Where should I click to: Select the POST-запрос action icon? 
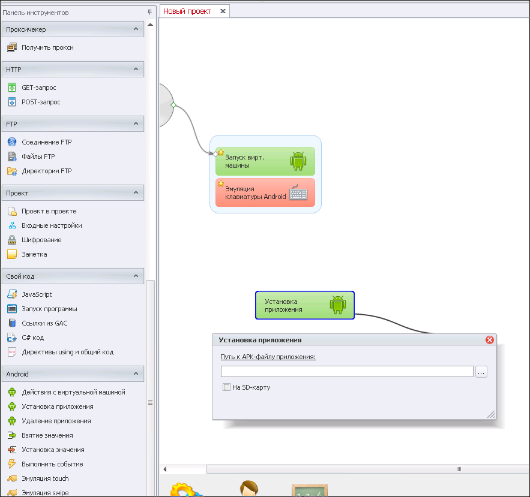(x=12, y=102)
